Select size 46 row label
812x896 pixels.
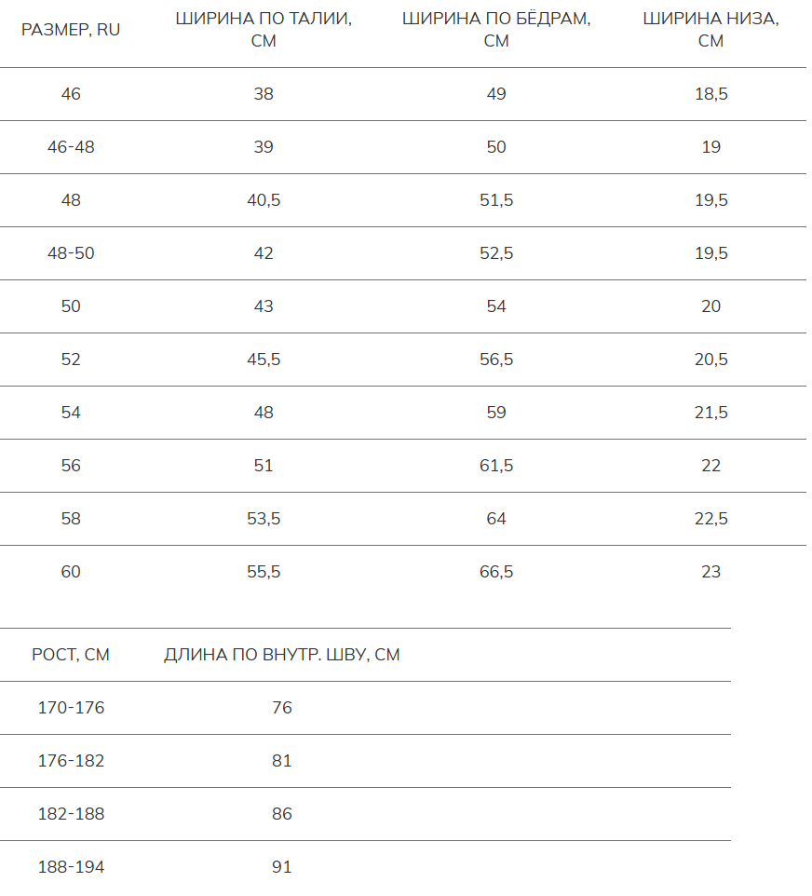tap(71, 94)
